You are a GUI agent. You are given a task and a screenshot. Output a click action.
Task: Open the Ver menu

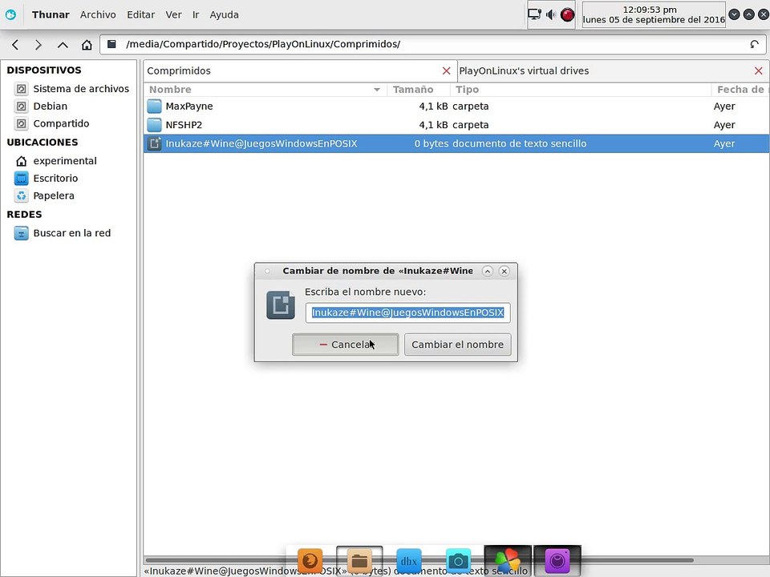pyautogui.click(x=173, y=14)
